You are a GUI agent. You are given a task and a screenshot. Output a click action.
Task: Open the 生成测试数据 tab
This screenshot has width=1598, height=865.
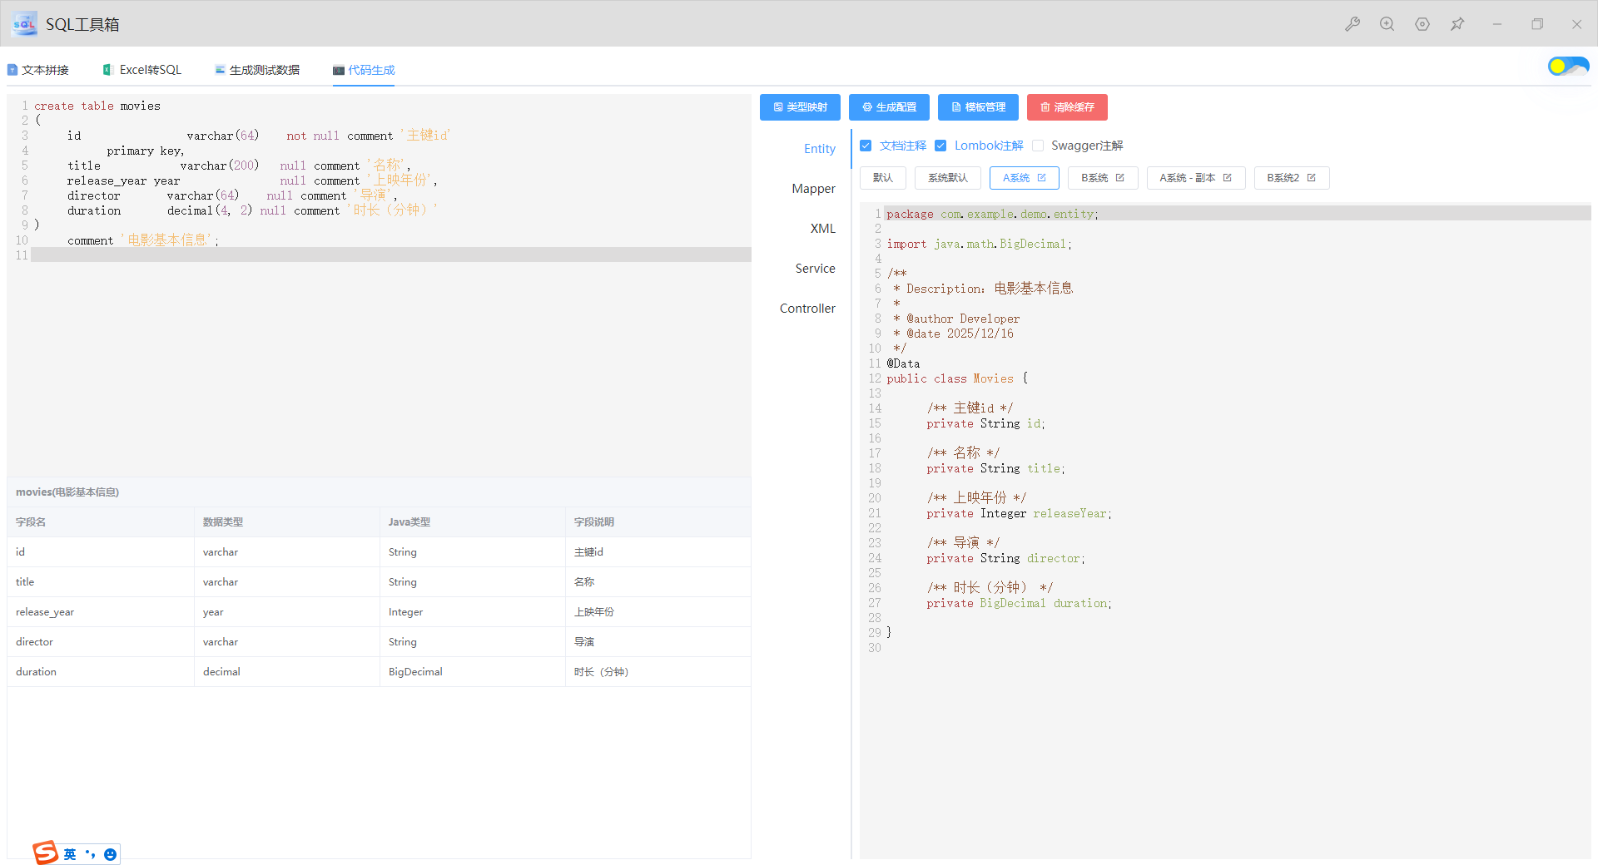(256, 70)
